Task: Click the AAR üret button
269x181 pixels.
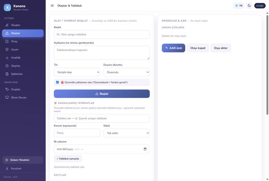Action: [x=174, y=48]
